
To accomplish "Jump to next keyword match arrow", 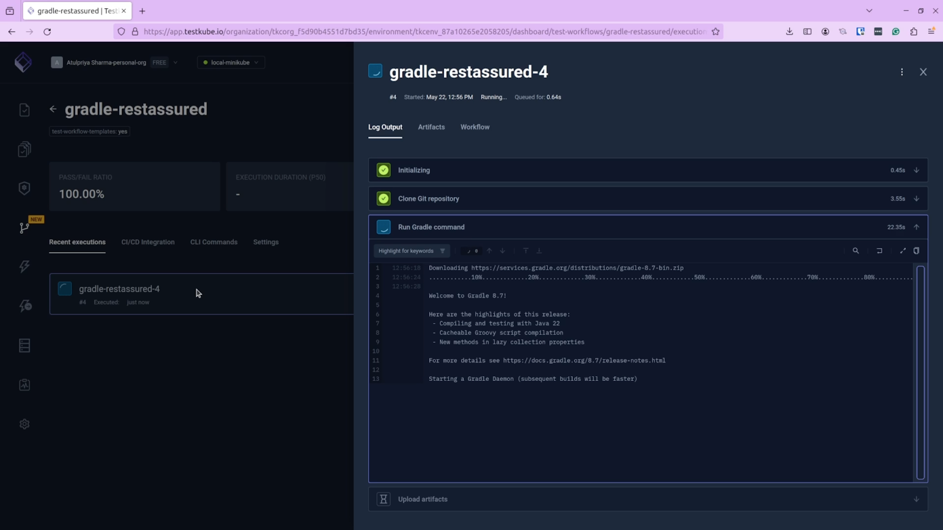I will click(503, 251).
